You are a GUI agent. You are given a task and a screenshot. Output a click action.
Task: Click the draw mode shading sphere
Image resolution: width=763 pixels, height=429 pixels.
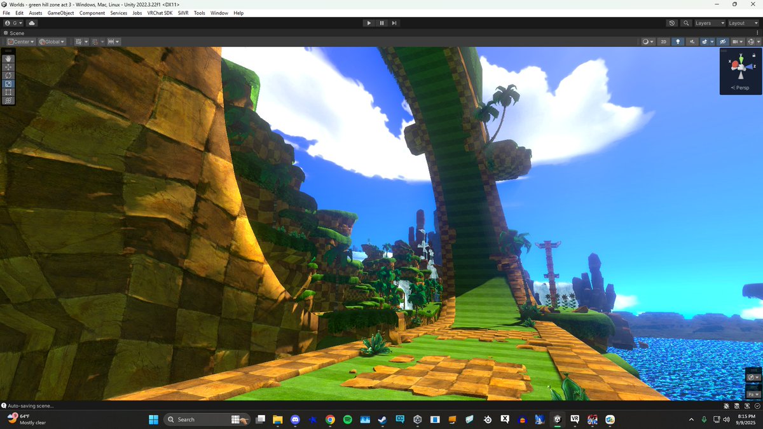coord(645,41)
